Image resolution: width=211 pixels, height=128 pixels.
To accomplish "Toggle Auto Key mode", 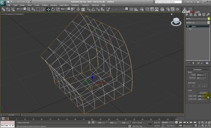I will tap(157, 122).
